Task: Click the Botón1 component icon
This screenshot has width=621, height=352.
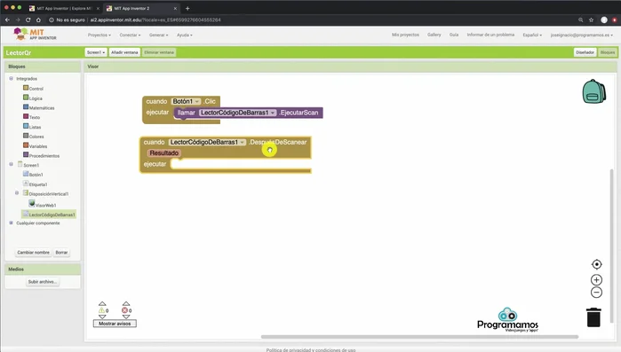Action: pos(26,174)
